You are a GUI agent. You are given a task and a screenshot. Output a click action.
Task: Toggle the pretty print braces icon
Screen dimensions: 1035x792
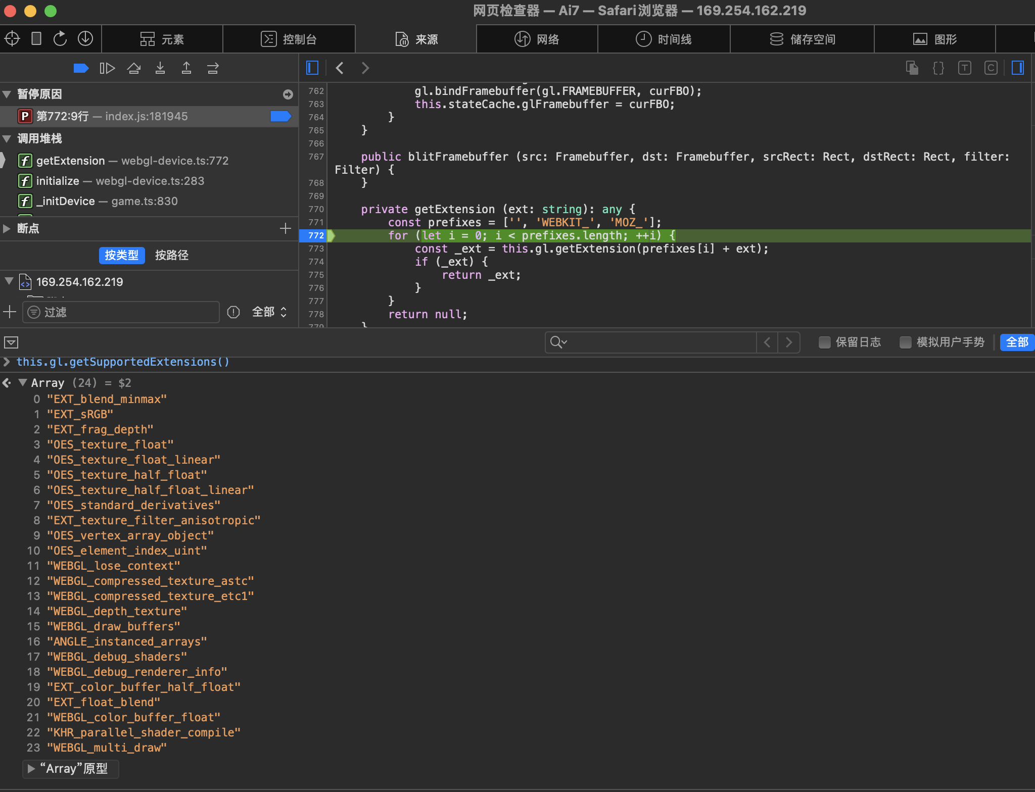(938, 68)
